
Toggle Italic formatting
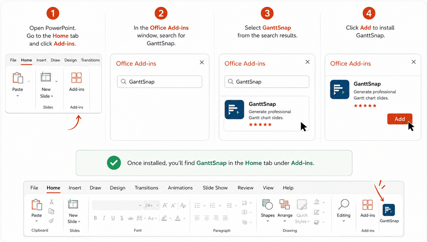(x=104, y=218)
